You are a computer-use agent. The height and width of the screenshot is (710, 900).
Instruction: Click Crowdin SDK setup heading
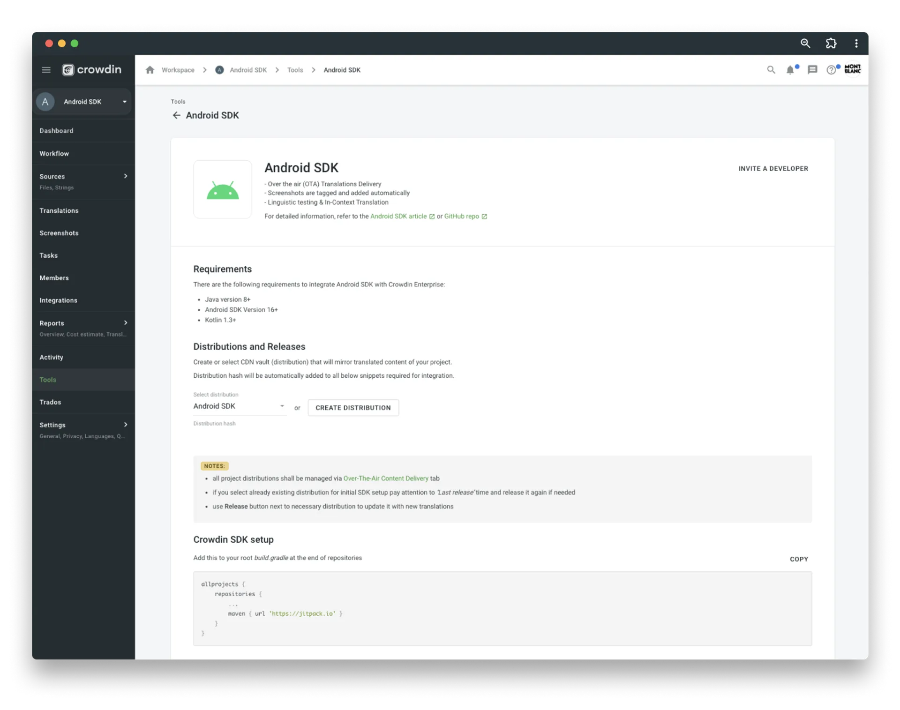[233, 540]
